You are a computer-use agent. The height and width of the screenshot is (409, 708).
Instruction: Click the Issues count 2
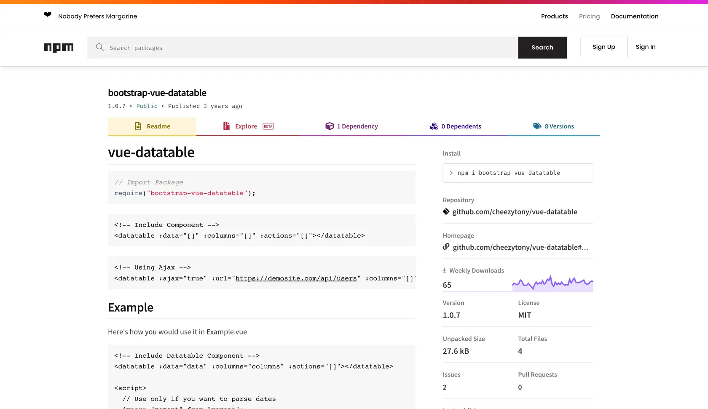[445, 387]
